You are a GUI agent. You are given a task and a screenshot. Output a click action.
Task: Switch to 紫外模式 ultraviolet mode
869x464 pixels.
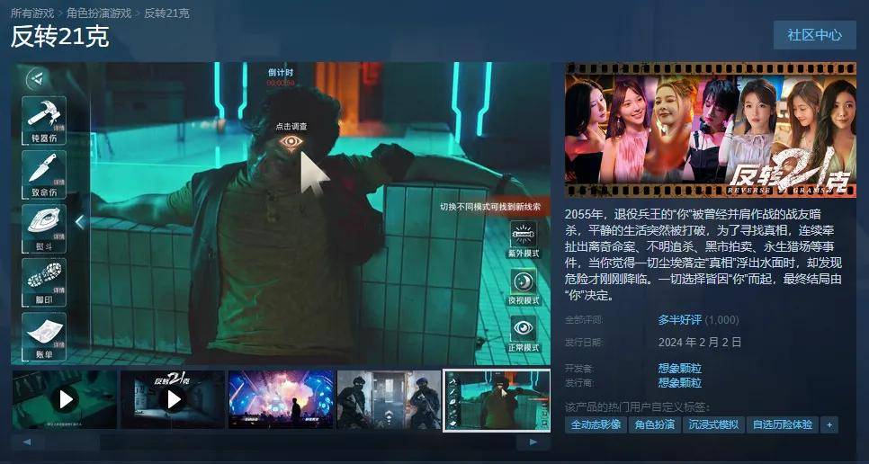click(x=524, y=239)
